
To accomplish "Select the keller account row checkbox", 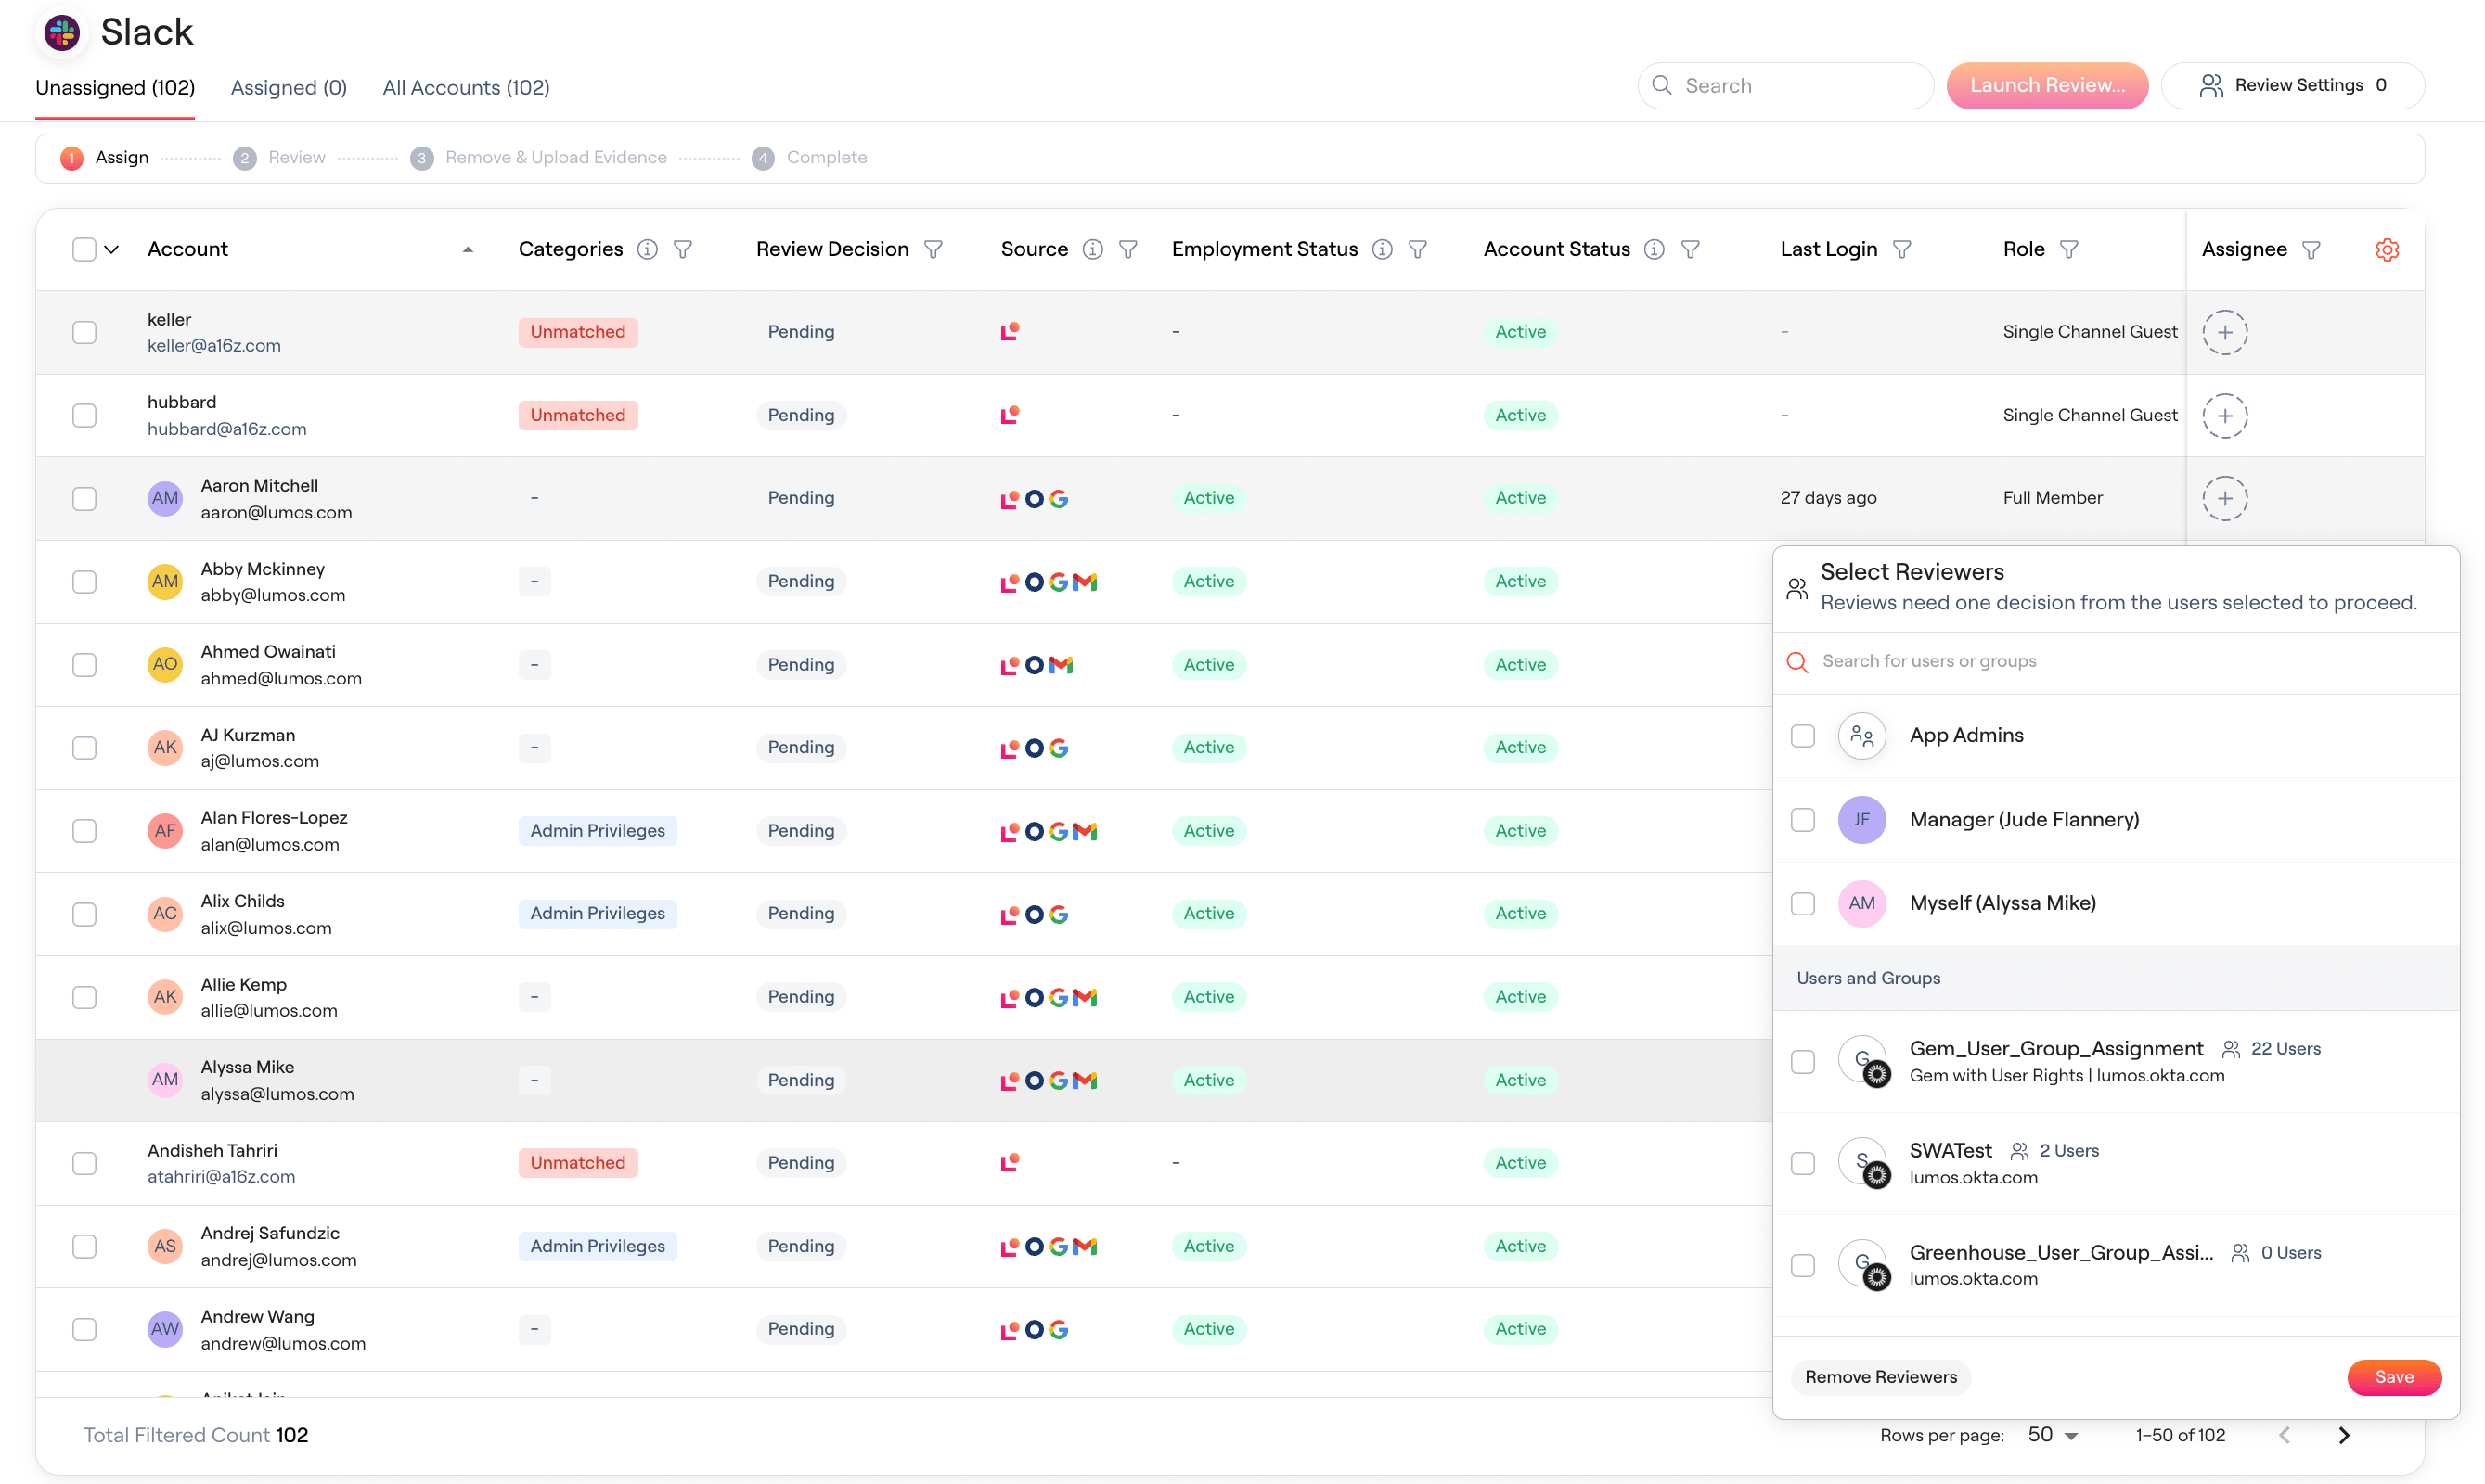I will tap(84, 332).
